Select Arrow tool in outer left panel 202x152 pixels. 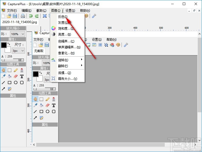click(x=3, y=89)
